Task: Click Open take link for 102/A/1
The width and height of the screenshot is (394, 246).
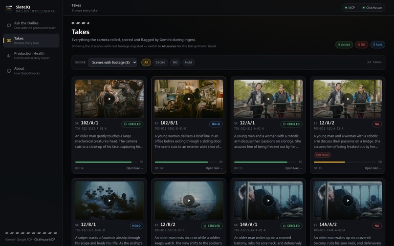Action: click(x=135, y=168)
